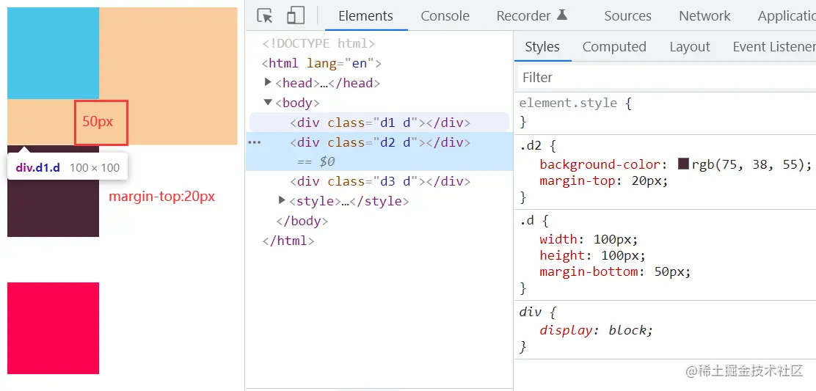816x391 pixels.
Task: Click the margin-bottom property name
Action: 589,271
